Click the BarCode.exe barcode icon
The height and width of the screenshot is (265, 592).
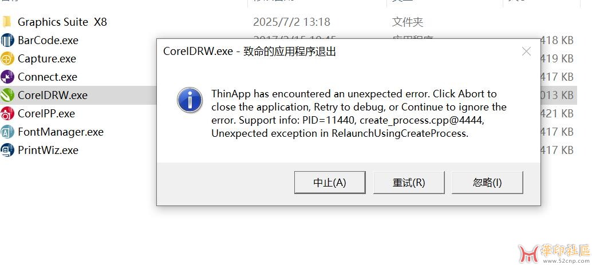pos(7,40)
